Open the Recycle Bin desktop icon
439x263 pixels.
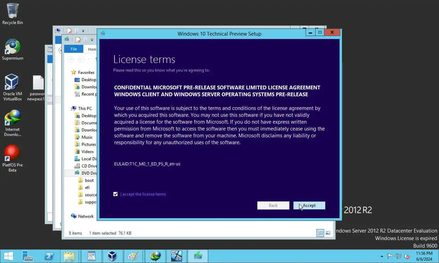13,14
